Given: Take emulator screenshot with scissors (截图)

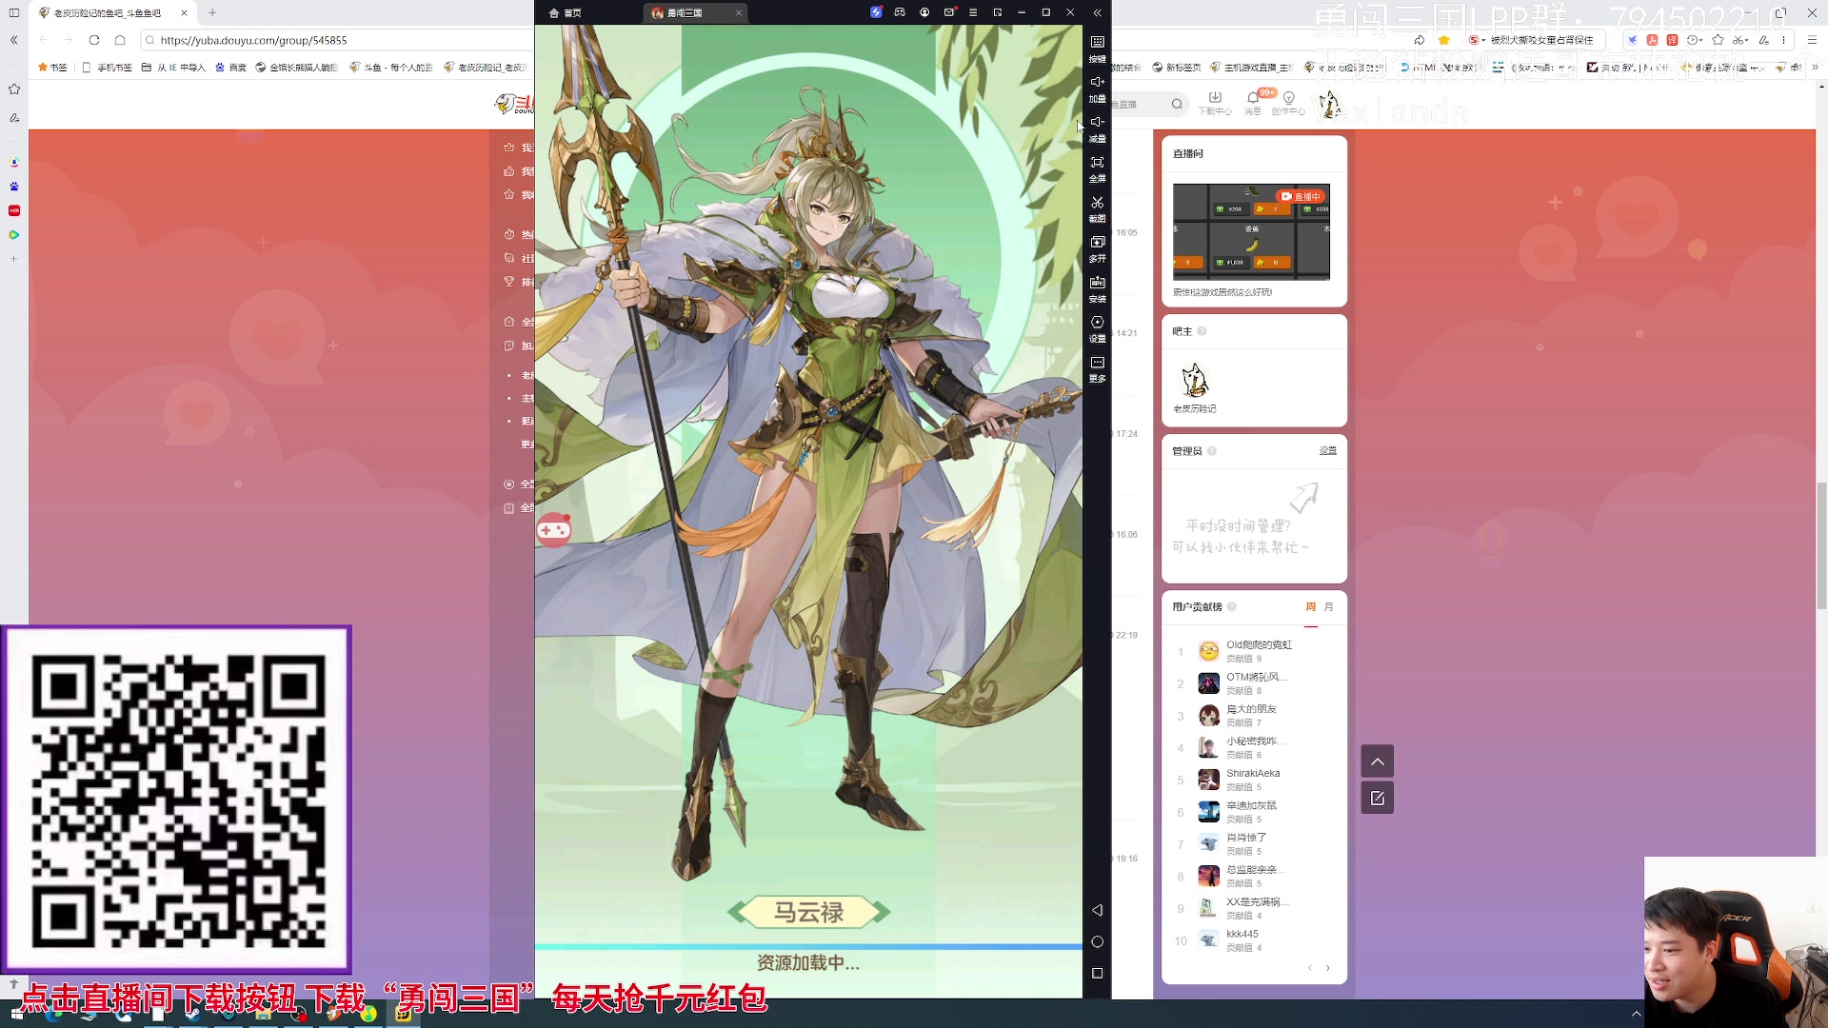Looking at the screenshot, I should (x=1097, y=208).
